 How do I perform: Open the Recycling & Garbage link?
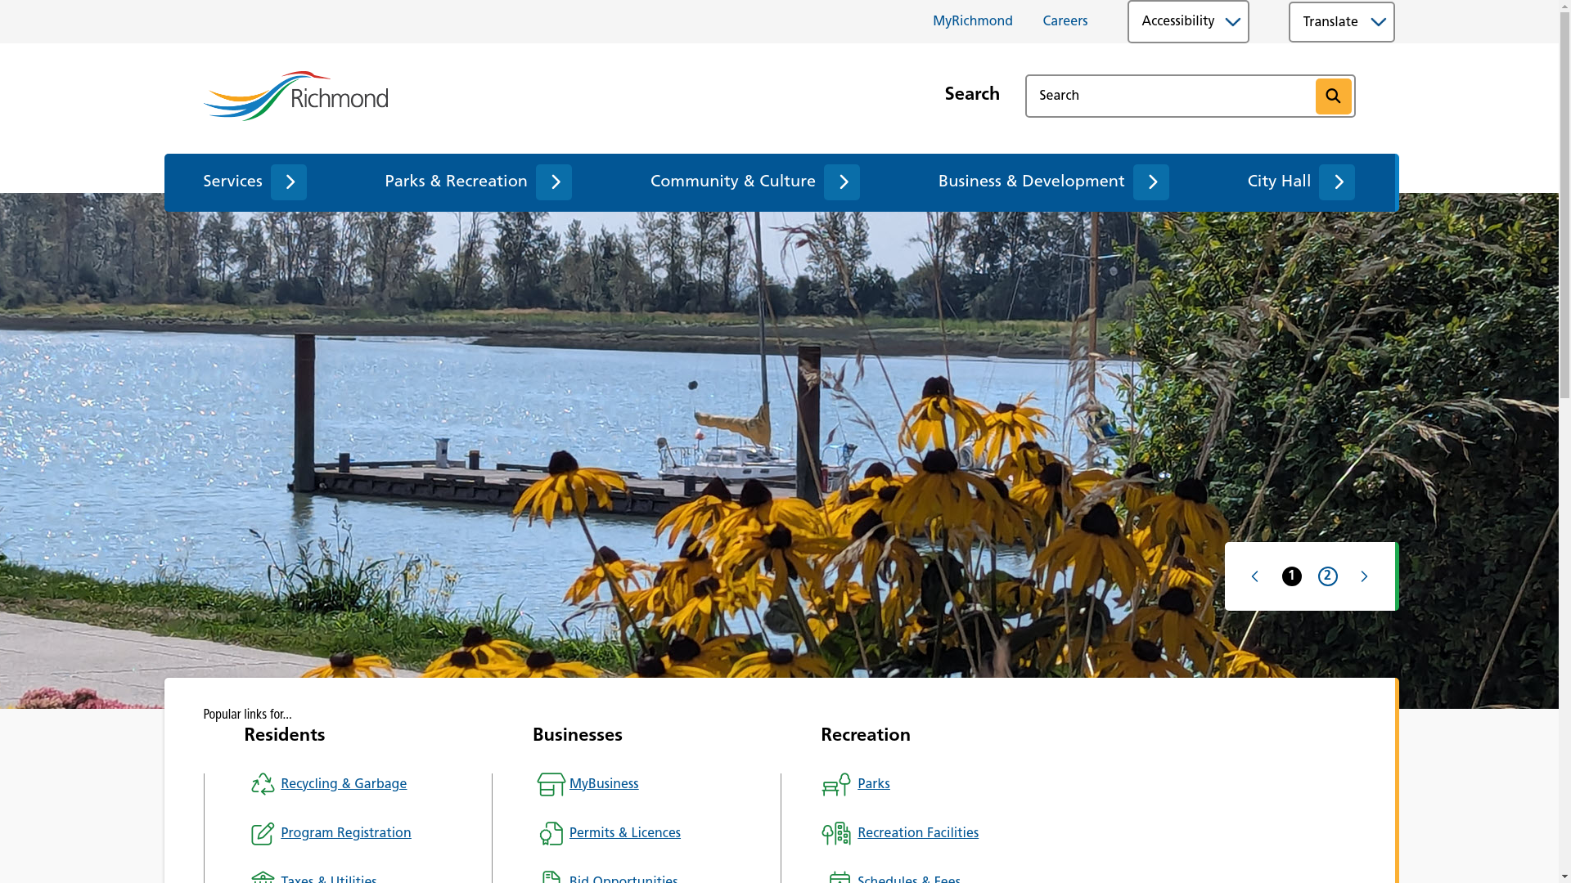(344, 784)
